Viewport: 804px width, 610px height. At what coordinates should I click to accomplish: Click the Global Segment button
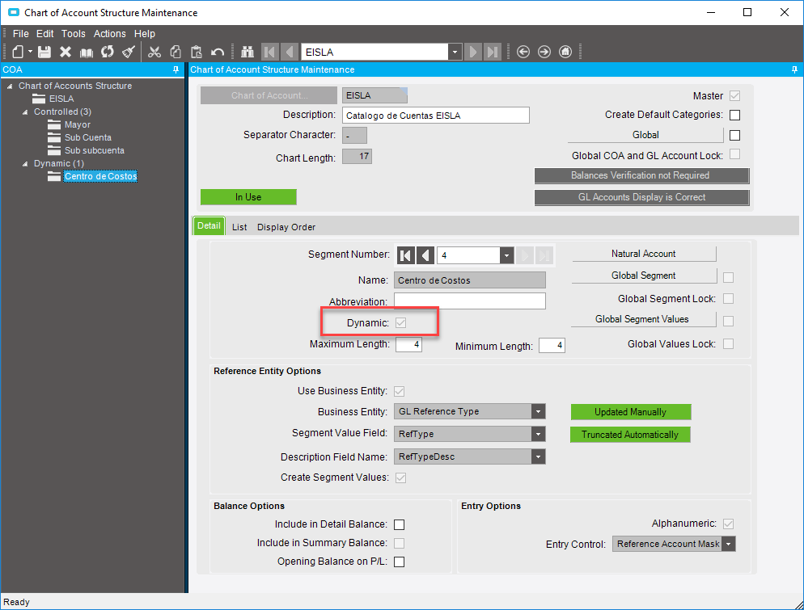(644, 276)
